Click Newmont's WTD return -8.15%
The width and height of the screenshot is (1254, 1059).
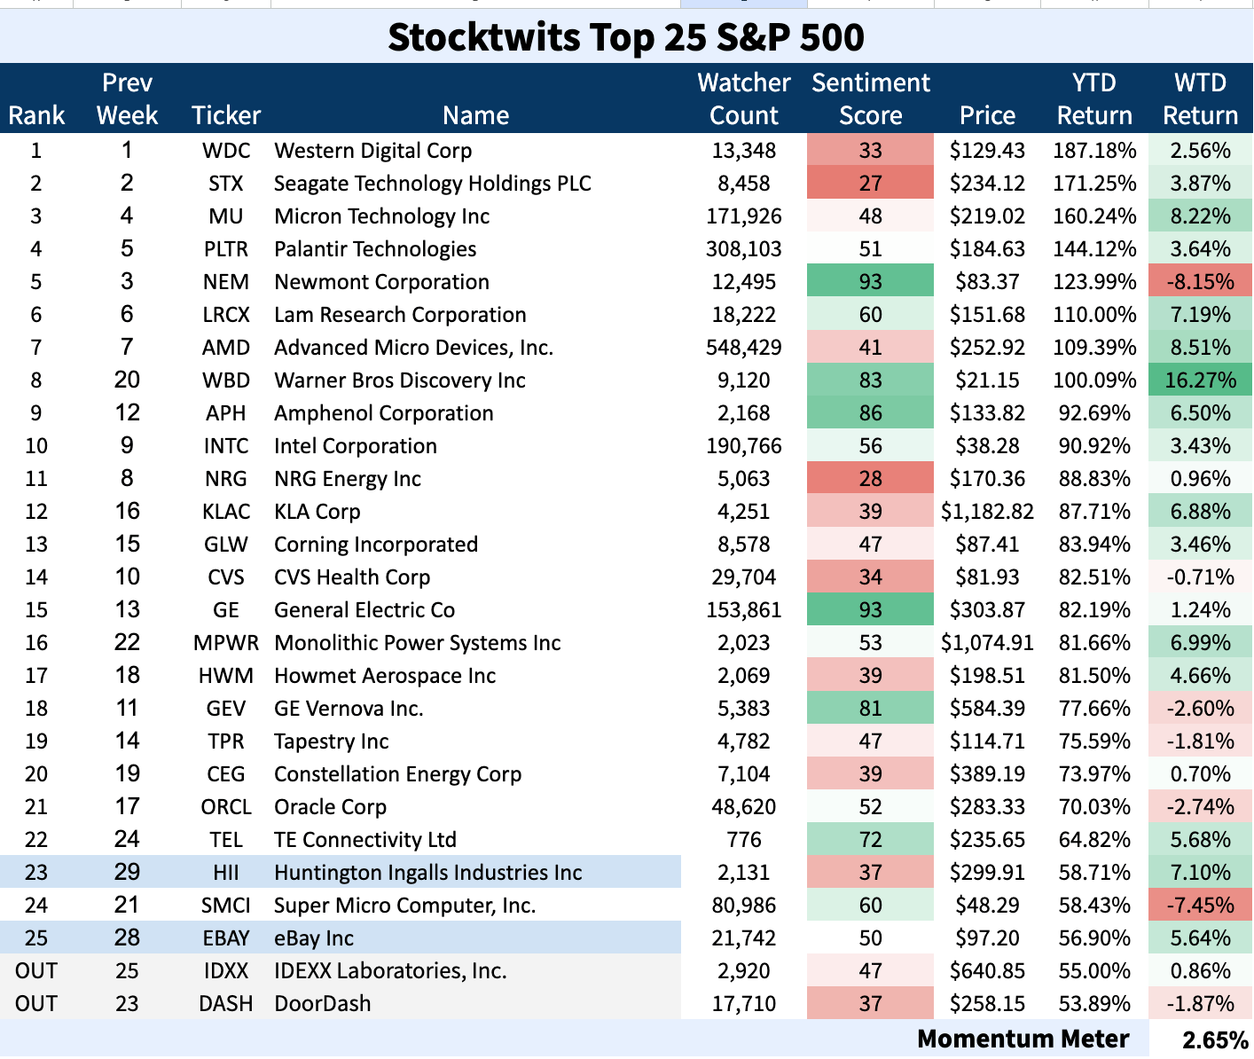tap(1201, 282)
